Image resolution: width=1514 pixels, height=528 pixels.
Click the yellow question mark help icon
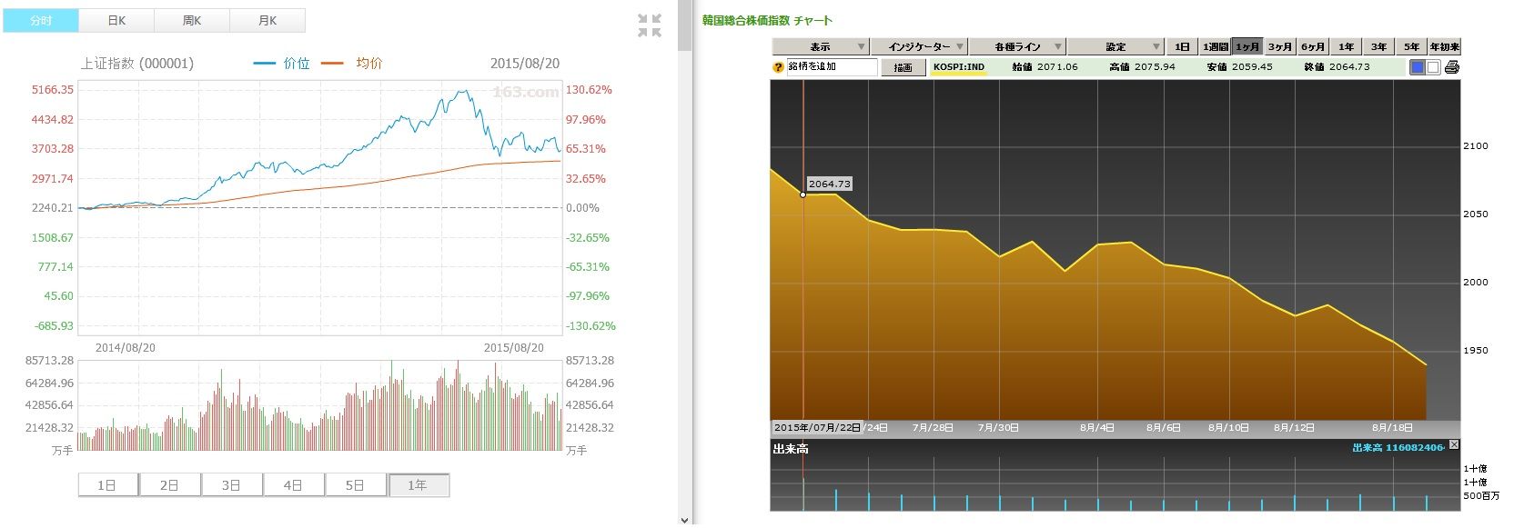click(x=778, y=67)
